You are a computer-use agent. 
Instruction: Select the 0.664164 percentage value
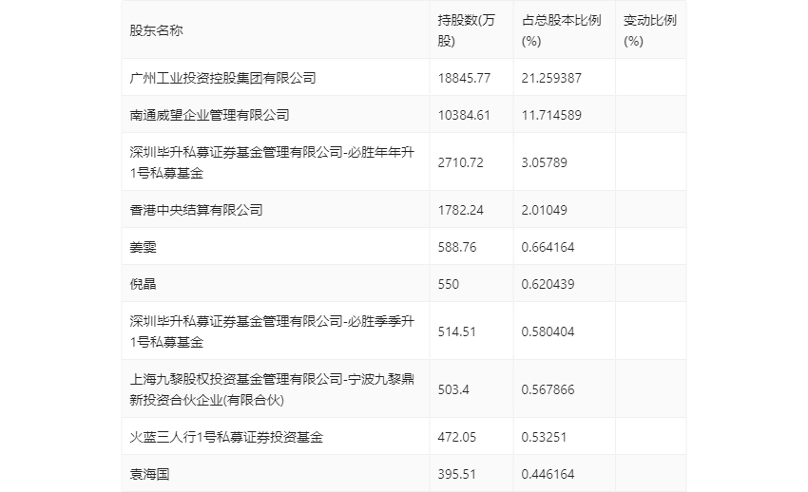pyautogui.click(x=548, y=247)
